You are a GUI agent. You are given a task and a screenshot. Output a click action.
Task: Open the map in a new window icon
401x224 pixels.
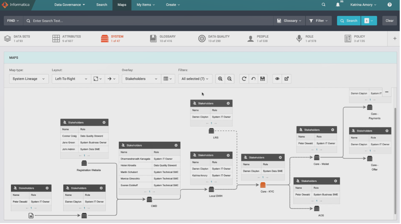pos(286,79)
